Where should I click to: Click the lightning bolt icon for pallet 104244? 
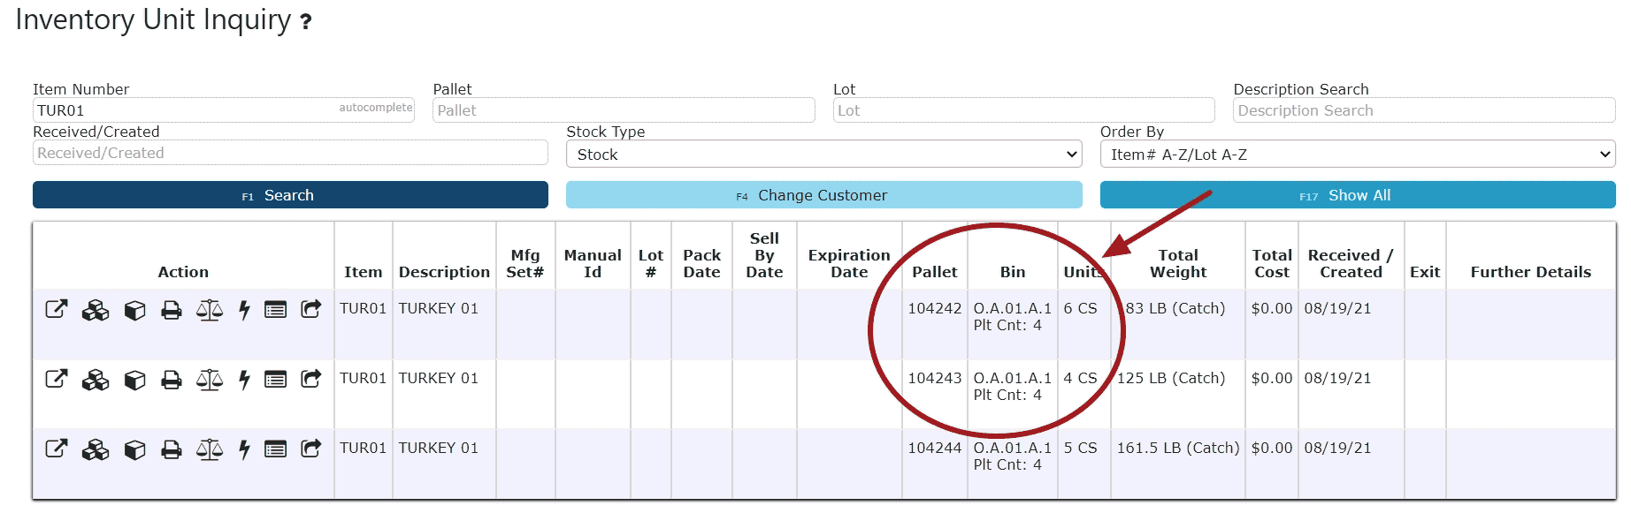tap(244, 449)
